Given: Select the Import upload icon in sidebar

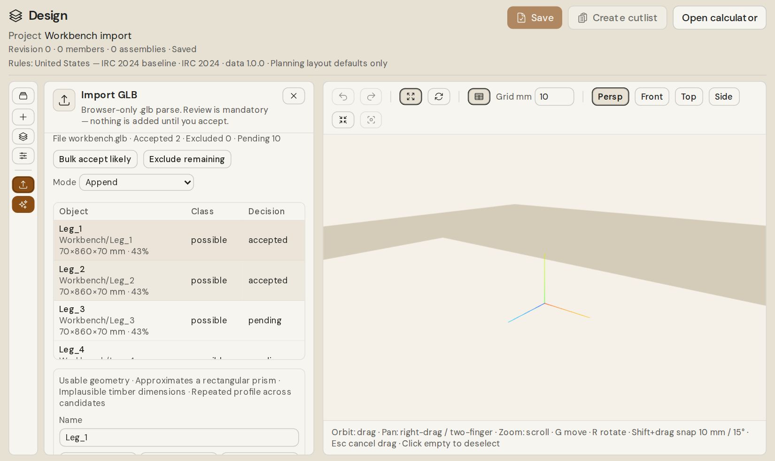Looking at the screenshot, I should click(x=23, y=185).
